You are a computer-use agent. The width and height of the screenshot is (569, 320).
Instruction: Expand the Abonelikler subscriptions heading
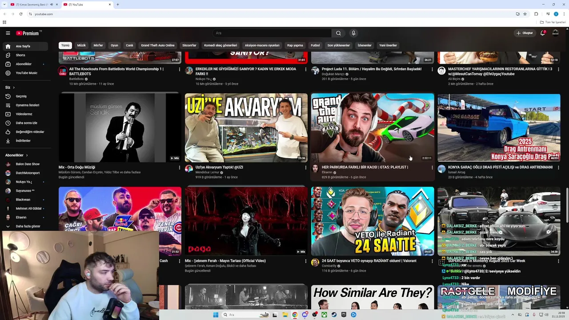16,155
